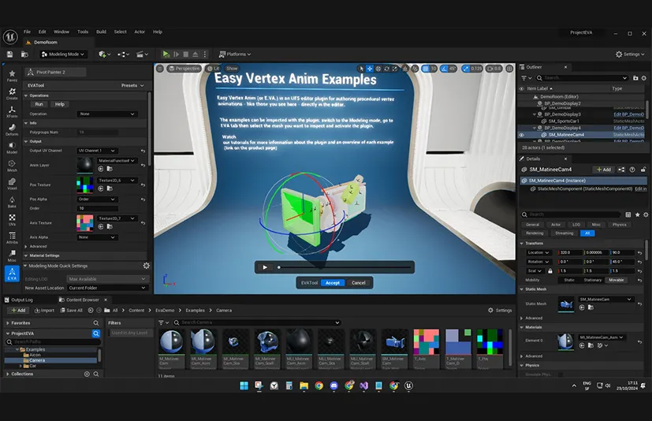652x421 pixels.
Task: Open the Actor menu
Action: [140, 32]
